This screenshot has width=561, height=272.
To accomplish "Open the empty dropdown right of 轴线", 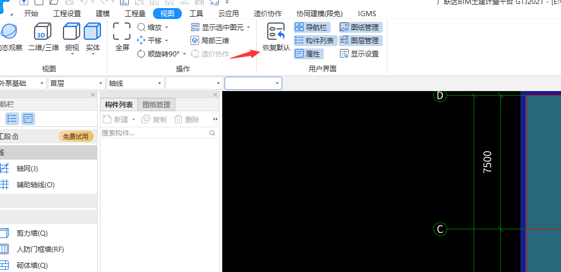I will point(195,84).
